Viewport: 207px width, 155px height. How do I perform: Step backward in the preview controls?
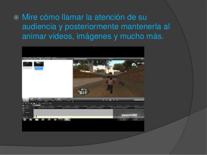point(107,100)
